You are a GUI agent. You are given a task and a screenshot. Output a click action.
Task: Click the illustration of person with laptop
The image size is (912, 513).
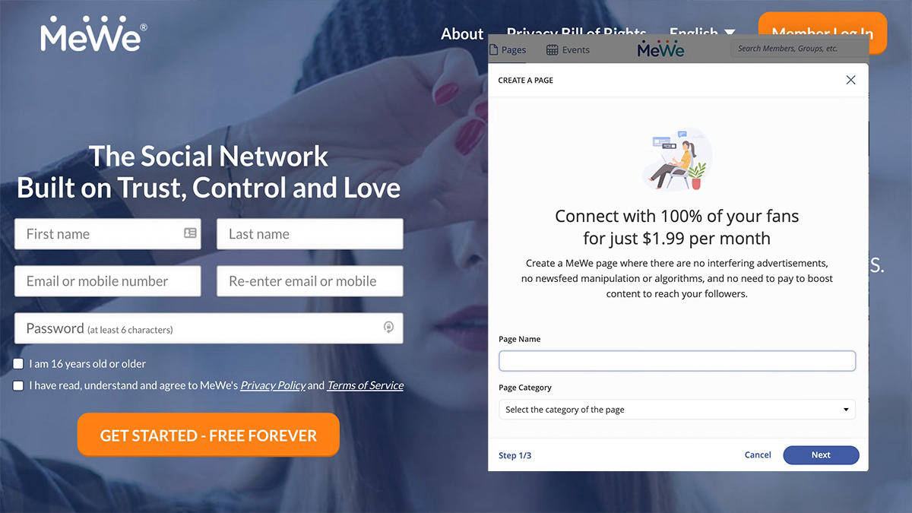point(676,160)
